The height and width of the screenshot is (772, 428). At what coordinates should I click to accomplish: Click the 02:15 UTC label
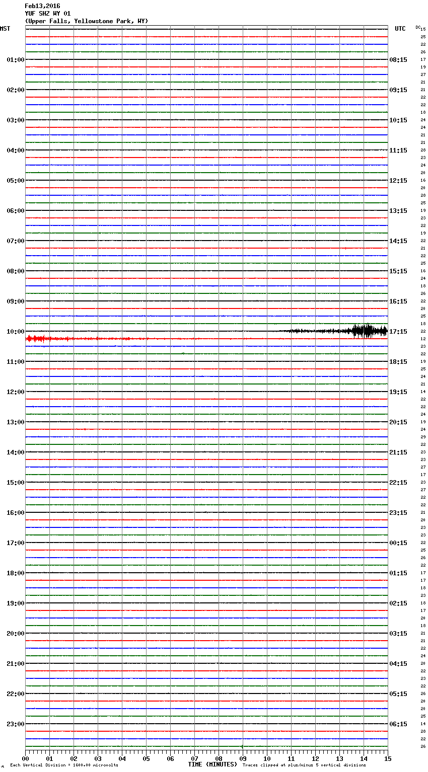(398, 603)
